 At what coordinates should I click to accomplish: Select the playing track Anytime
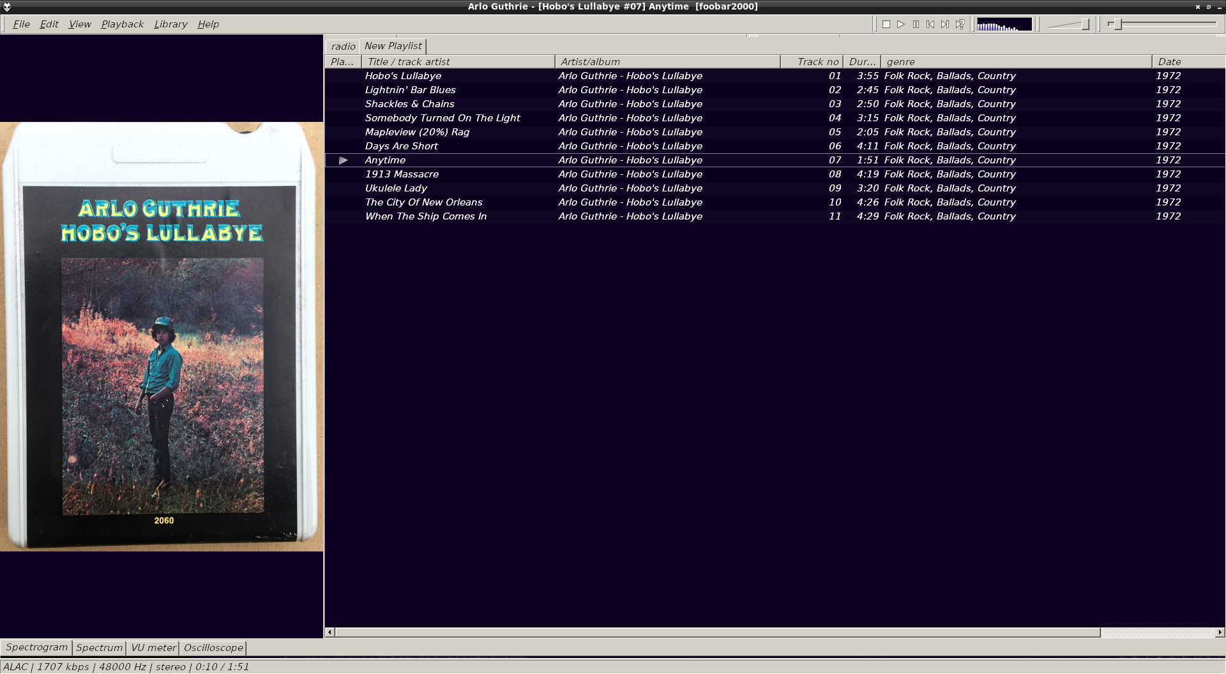(775, 160)
